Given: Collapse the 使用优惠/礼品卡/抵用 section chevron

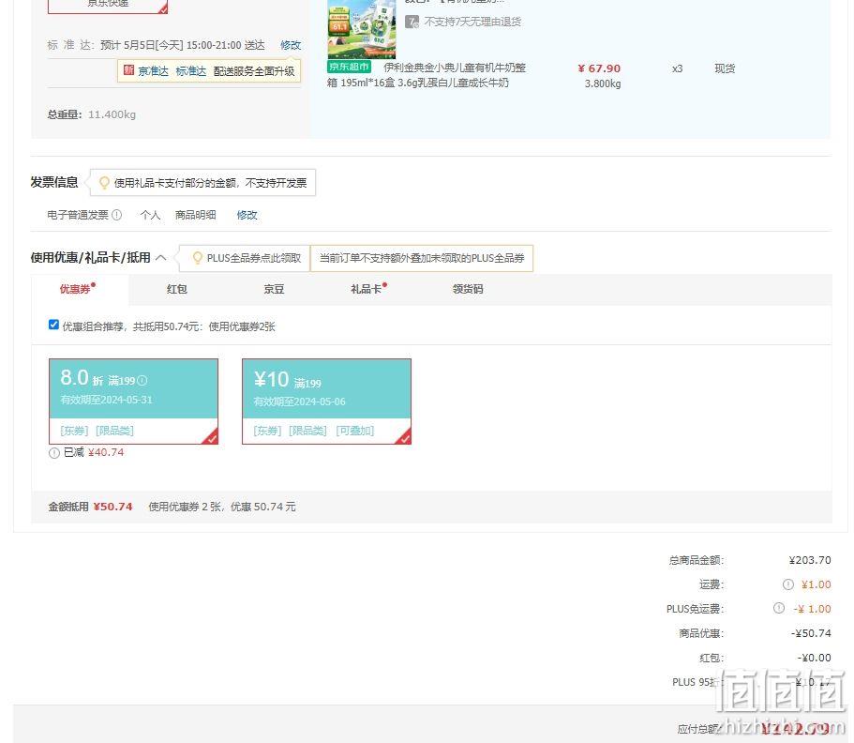Looking at the screenshot, I should tap(160, 257).
